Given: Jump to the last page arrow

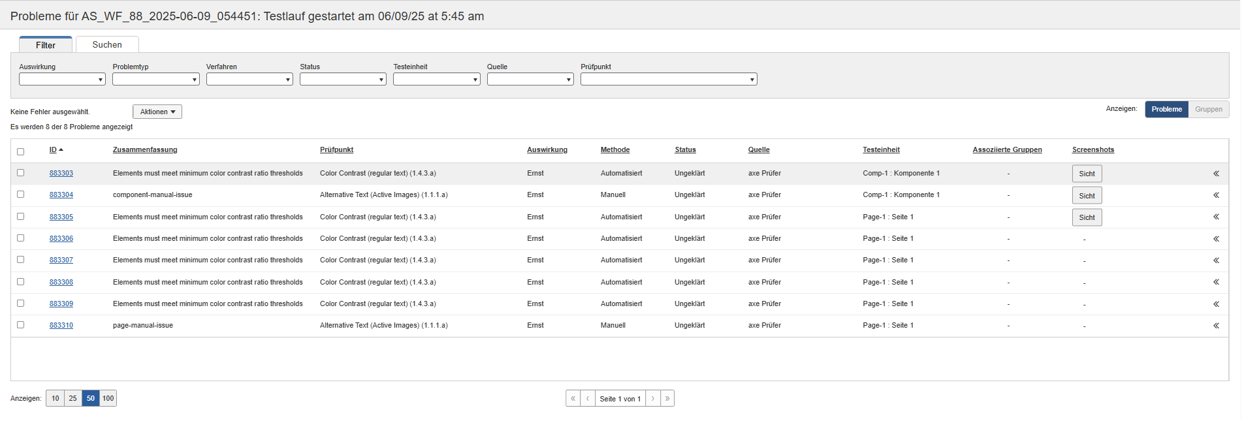Looking at the screenshot, I should (x=667, y=399).
